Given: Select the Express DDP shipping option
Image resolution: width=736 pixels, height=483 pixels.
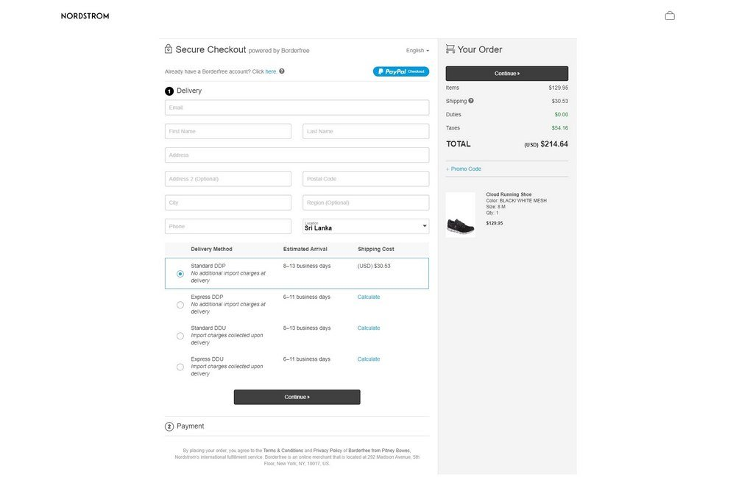Looking at the screenshot, I should coord(180,304).
